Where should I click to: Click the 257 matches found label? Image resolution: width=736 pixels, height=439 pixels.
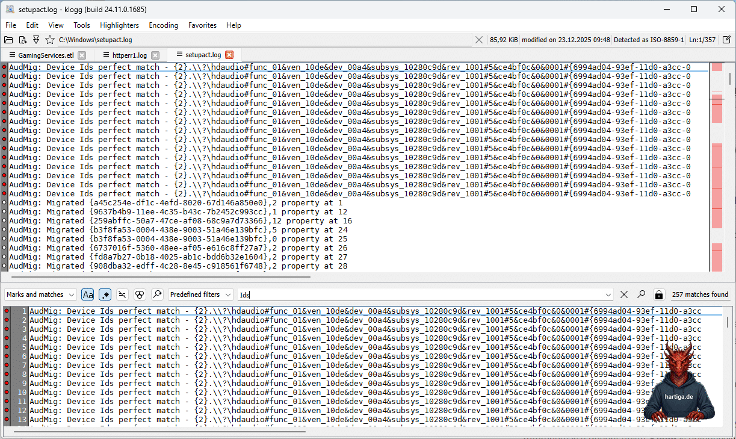700,294
